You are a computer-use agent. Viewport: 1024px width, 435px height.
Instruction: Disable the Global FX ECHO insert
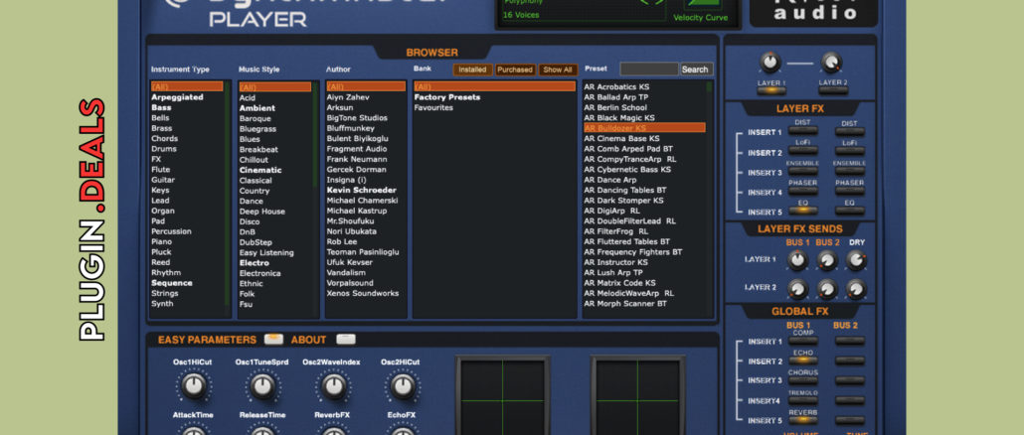coord(802,361)
